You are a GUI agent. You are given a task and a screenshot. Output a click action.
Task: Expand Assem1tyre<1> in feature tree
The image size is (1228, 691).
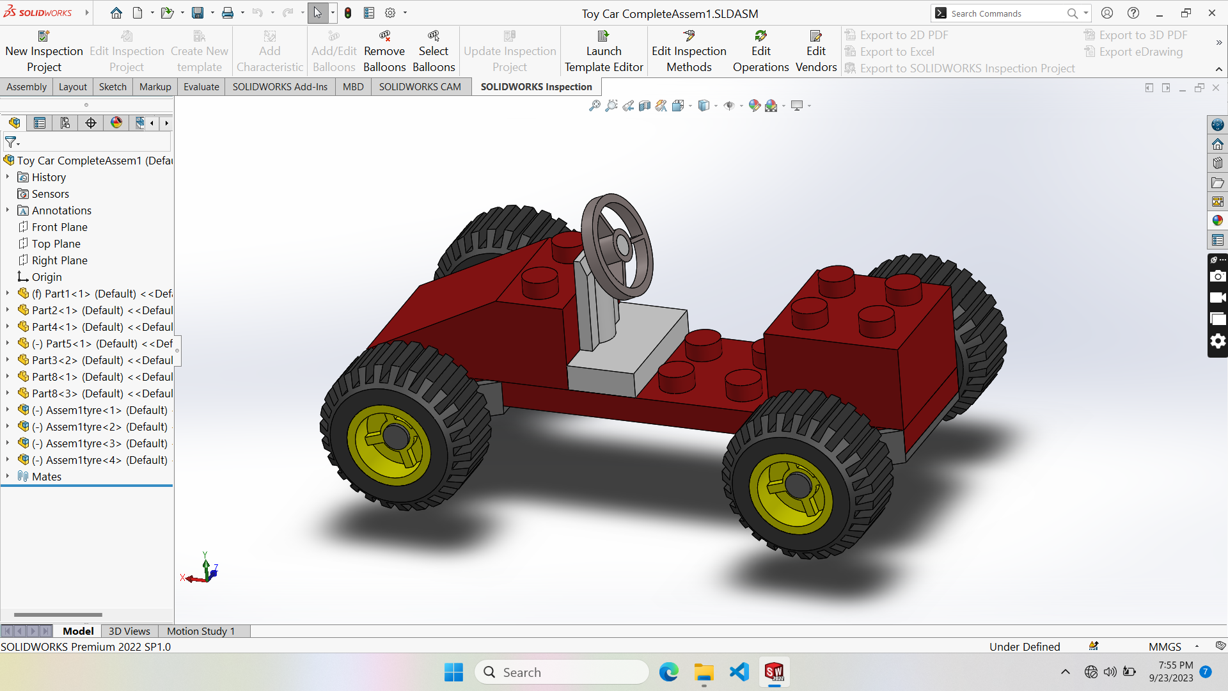coord(8,409)
